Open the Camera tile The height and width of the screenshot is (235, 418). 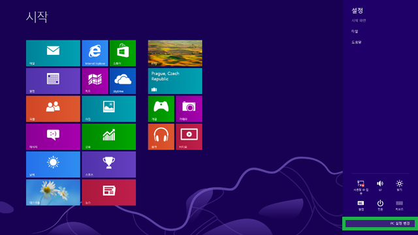(189, 109)
